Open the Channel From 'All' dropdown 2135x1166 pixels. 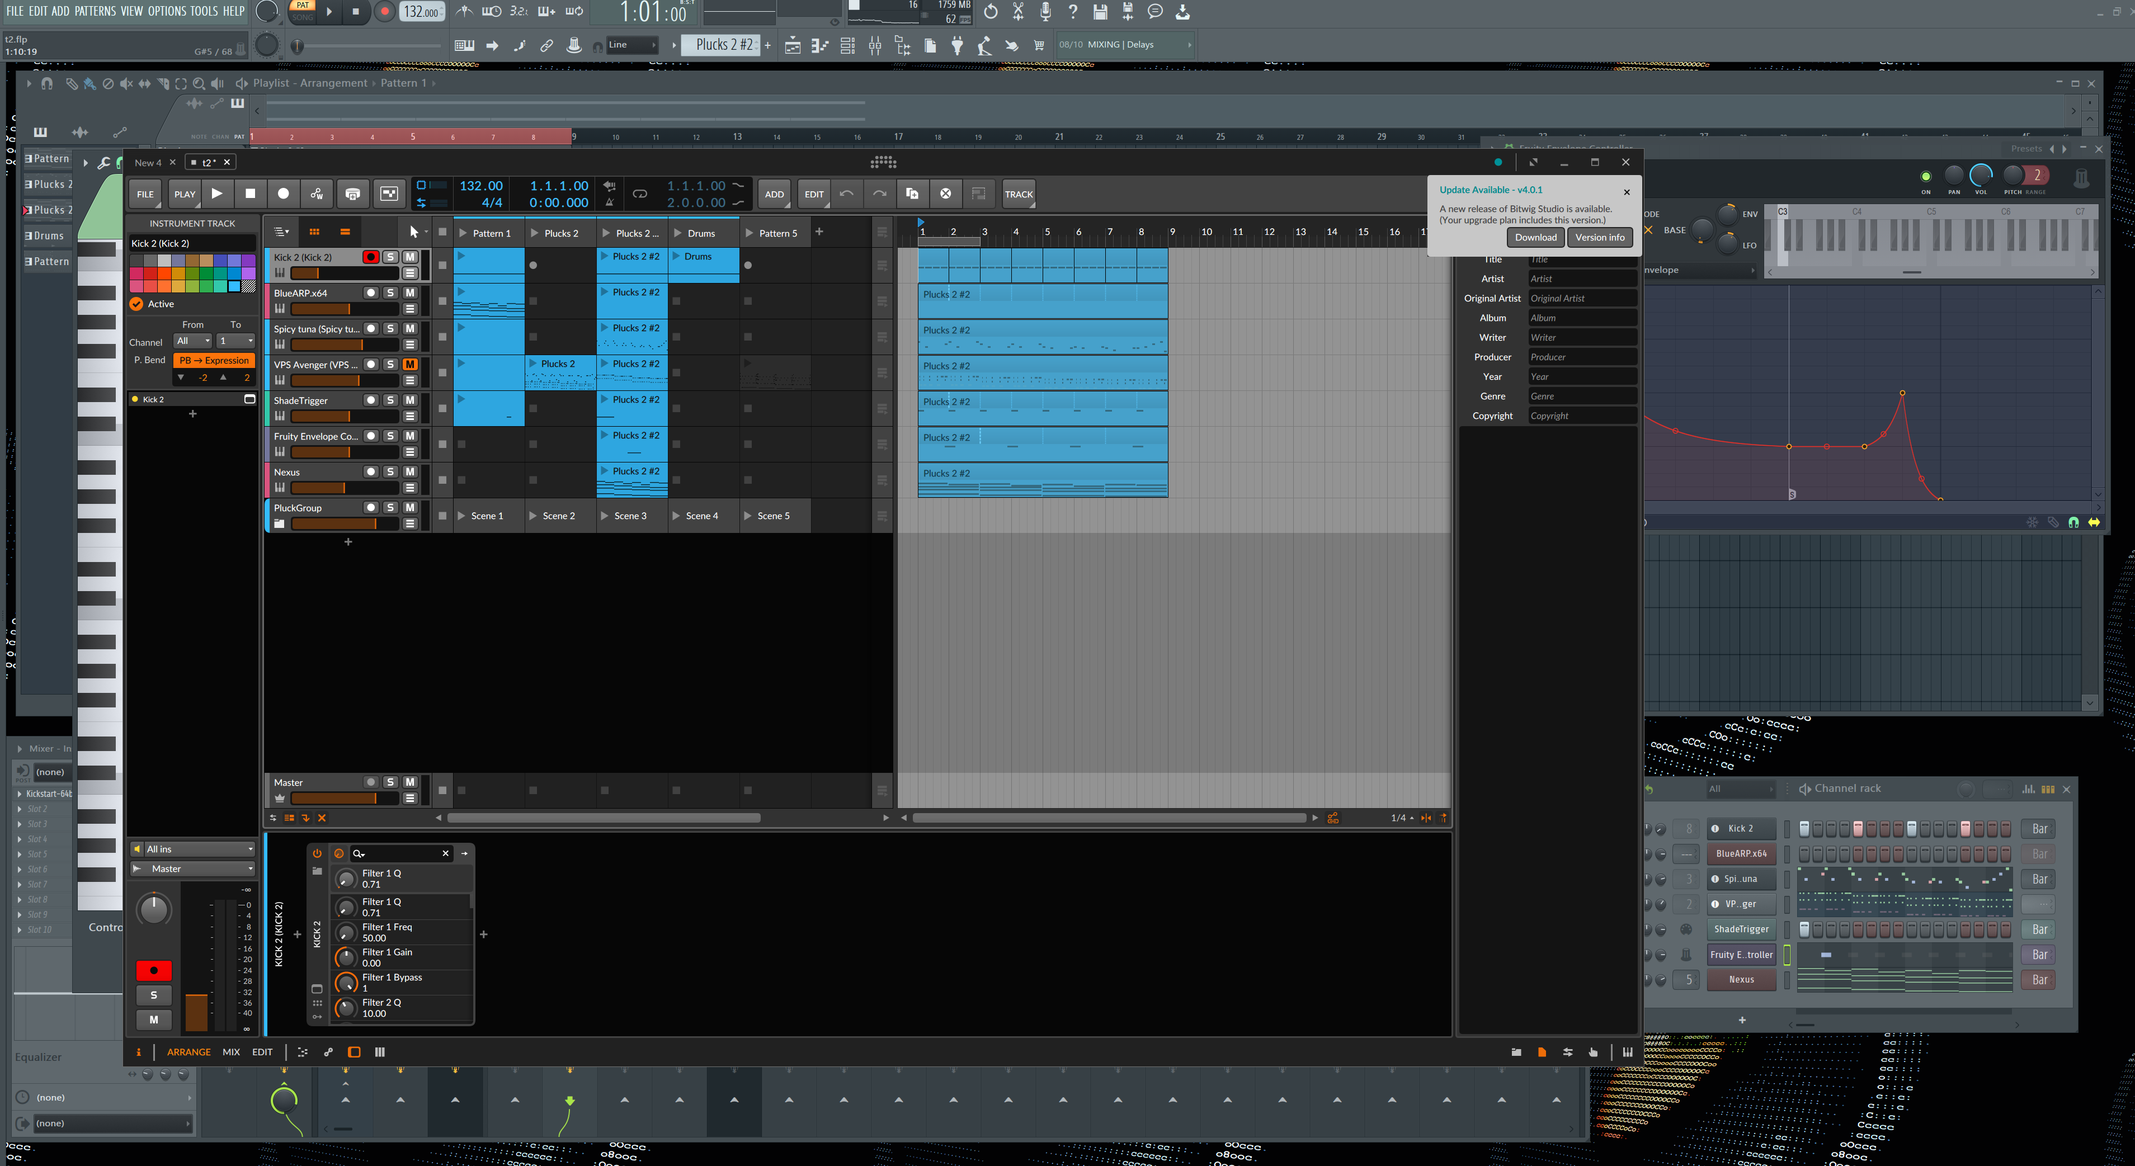pyautogui.click(x=193, y=341)
